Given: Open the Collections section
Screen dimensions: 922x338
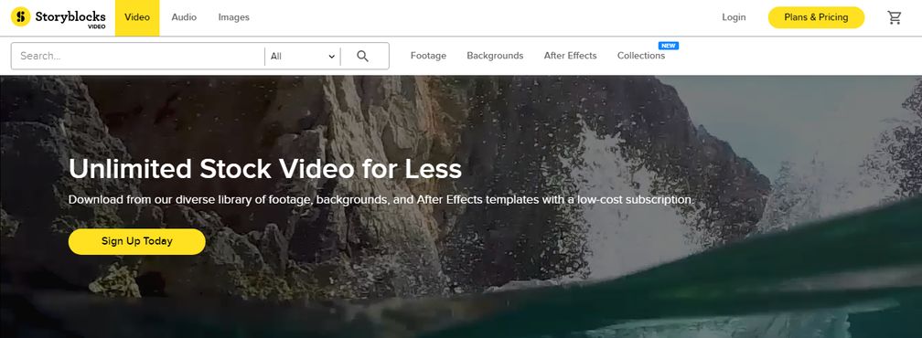Looking at the screenshot, I should tap(641, 56).
